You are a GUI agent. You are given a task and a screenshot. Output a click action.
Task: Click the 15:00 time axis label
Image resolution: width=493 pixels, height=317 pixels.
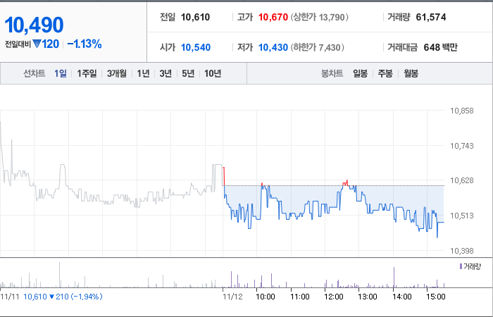tap(436, 297)
